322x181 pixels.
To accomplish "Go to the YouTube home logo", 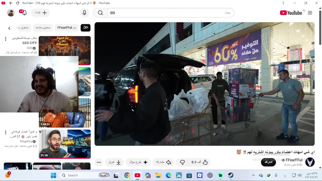I will [291, 13].
